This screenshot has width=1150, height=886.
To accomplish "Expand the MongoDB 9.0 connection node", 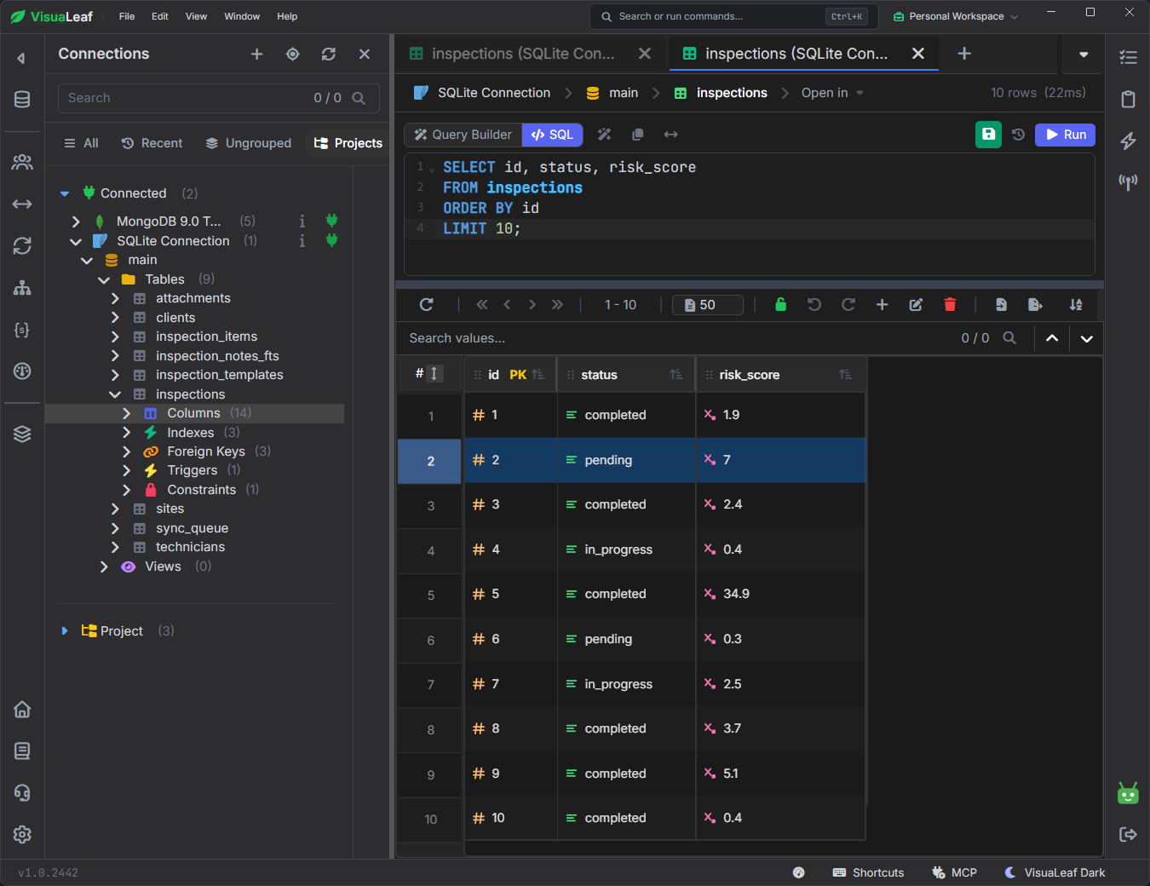I will (76, 221).
